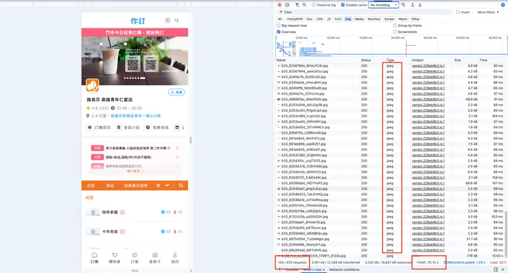Viewport: 508px width, 273px height.
Task: Select request b33_62545a07_gmpSJEqv.jpg
Action: pos(305,189)
